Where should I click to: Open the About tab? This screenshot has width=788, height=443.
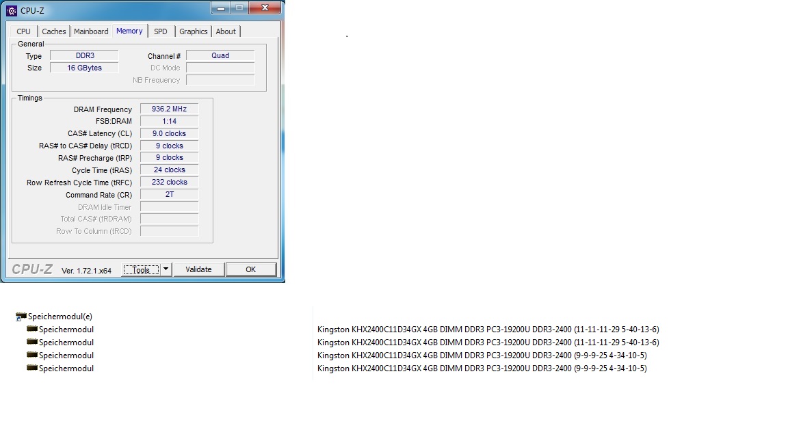pyautogui.click(x=226, y=31)
